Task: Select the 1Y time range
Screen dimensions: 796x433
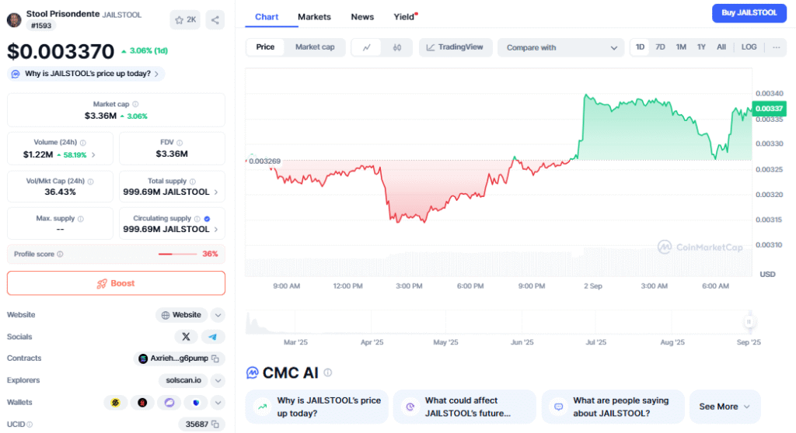Action: pyautogui.click(x=701, y=47)
